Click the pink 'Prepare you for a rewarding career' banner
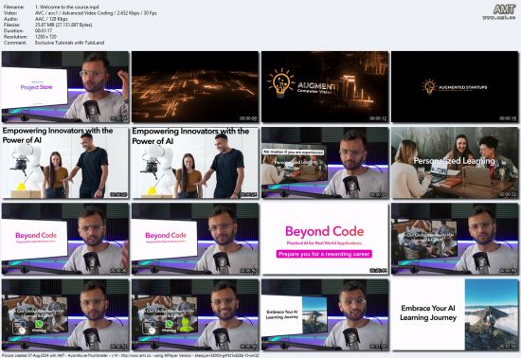This screenshot has height=358, width=521. (324, 254)
